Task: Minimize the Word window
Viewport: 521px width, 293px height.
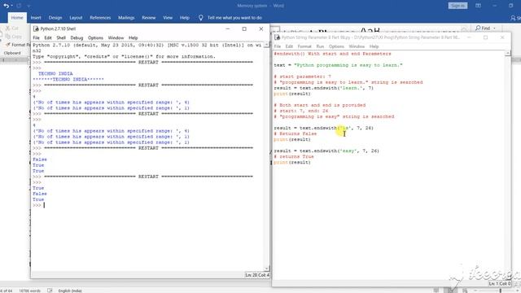Action: coord(494,6)
